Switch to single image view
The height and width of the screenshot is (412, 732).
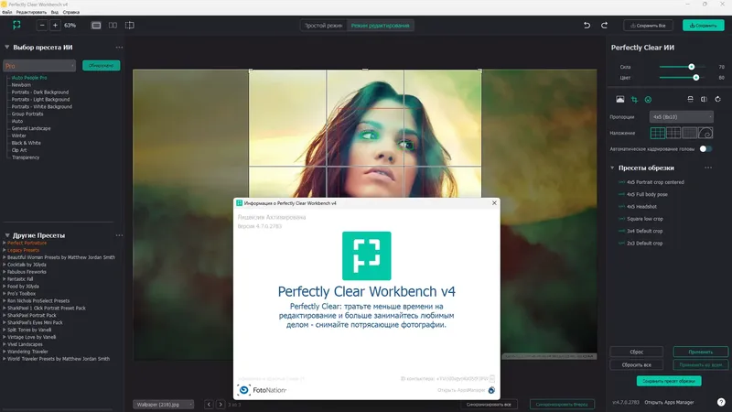pos(96,26)
